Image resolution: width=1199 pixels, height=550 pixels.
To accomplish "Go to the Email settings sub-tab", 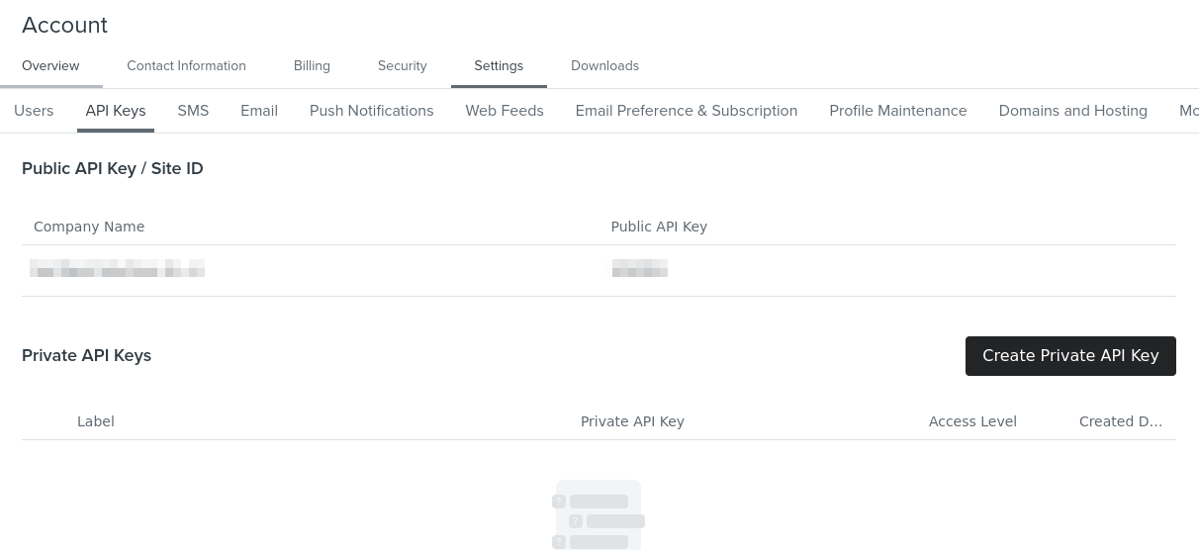I will point(259,111).
